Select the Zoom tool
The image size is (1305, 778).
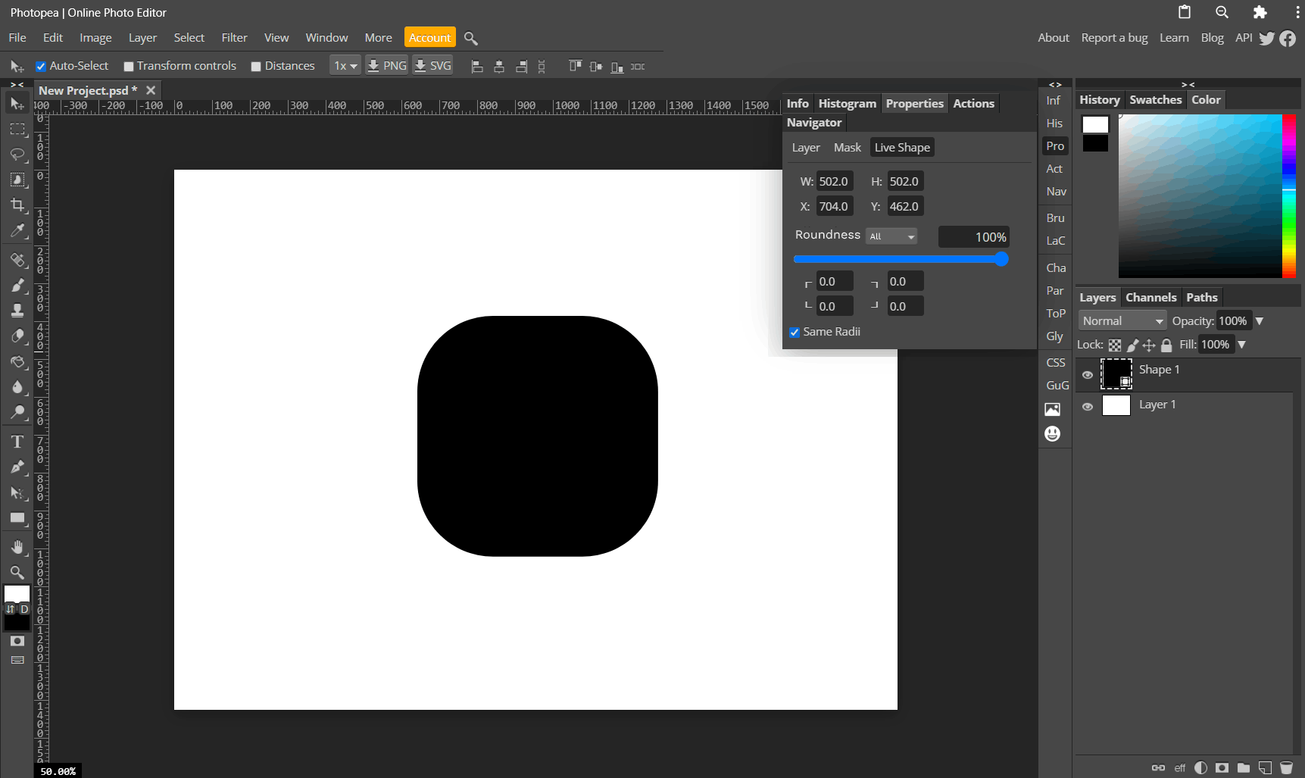(x=17, y=573)
